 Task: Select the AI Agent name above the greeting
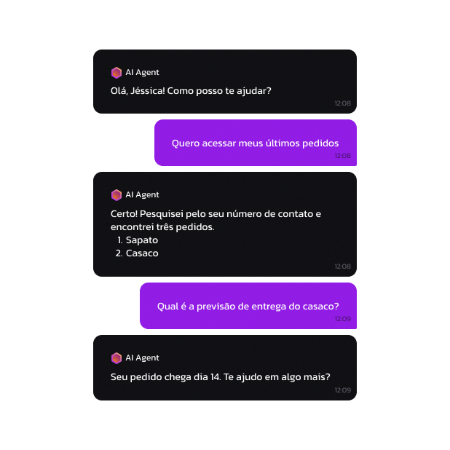tap(142, 73)
